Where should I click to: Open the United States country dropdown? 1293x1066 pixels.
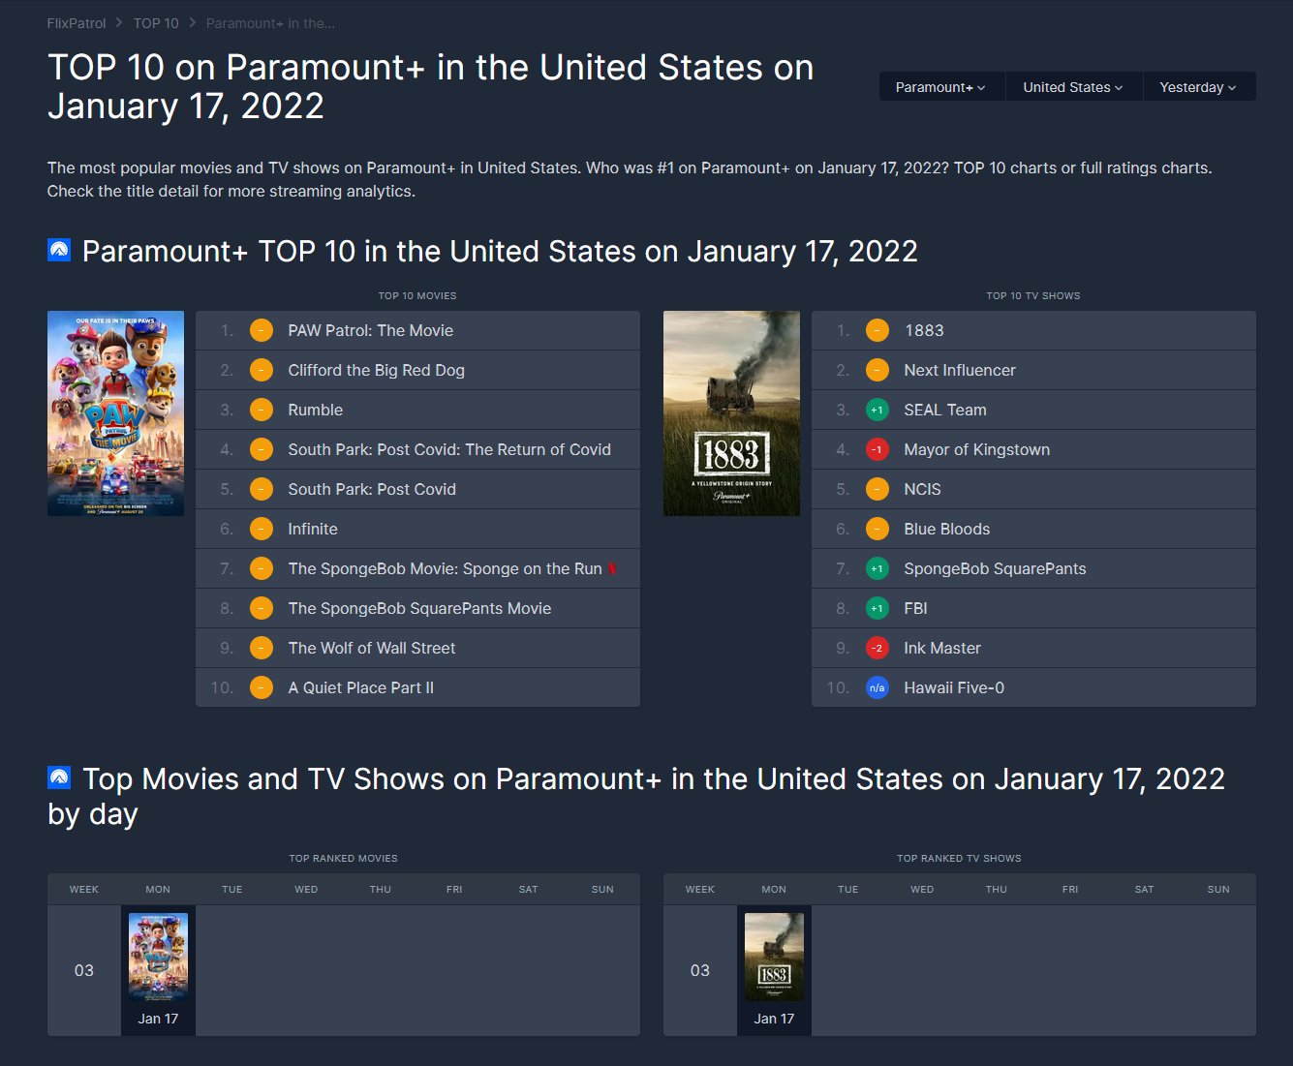click(x=1073, y=86)
